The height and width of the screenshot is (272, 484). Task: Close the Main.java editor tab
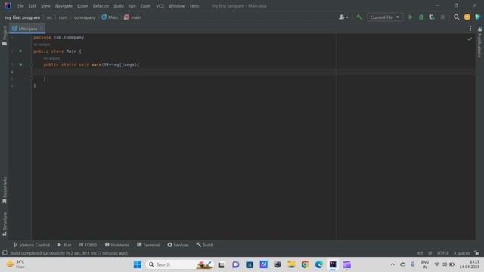tap(42, 29)
